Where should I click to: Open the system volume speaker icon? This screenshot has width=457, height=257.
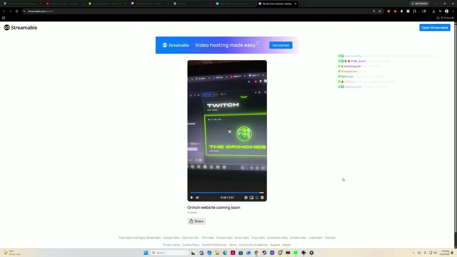435,253
